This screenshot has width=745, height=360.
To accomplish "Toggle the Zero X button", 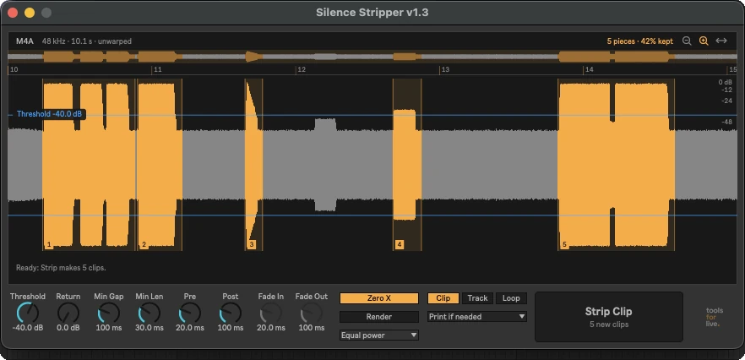I will (x=379, y=298).
